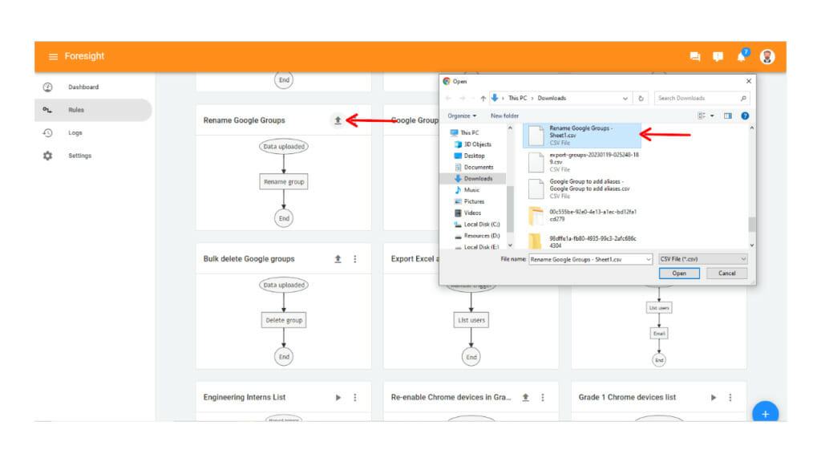Create a New folder in Downloads
The height and width of the screenshot is (462, 821).
pyautogui.click(x=504, y=115)
